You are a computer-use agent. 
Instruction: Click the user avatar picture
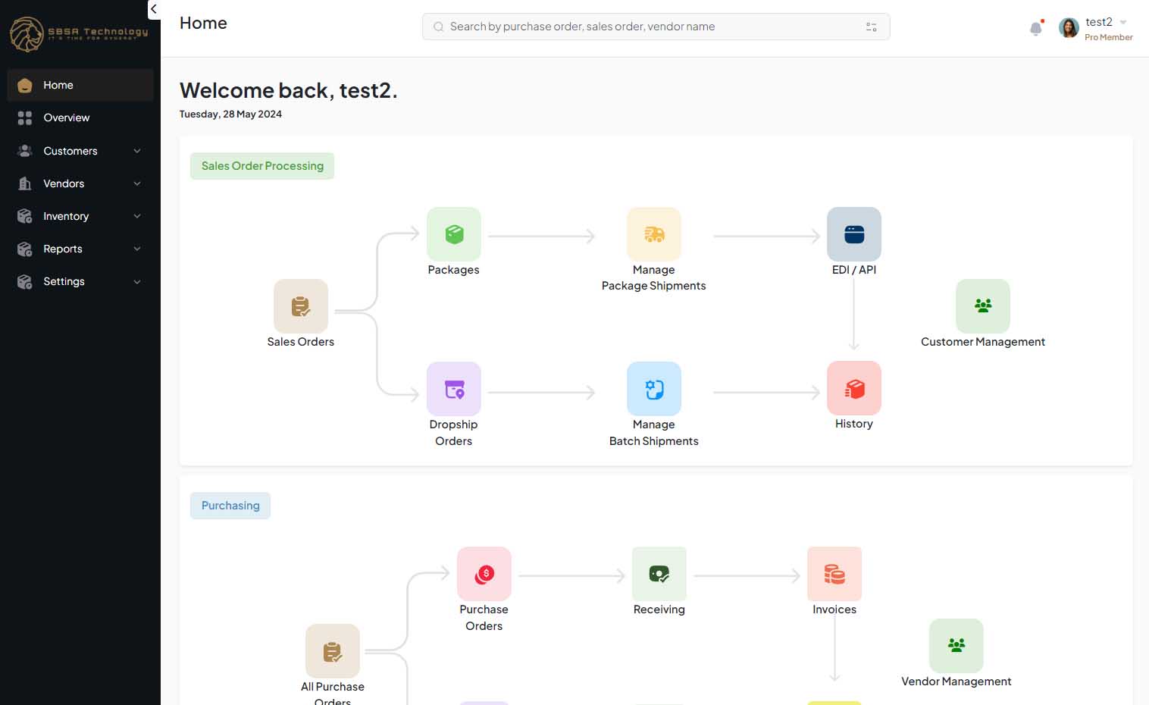pos(1069,28)
